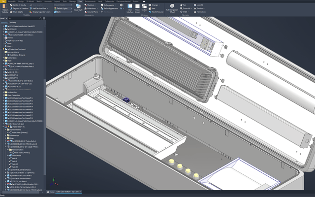The width and height of the screenshot is (315, 197).
Task: Click the 3D axis indicator in viewport
Action: click(54, 182)
